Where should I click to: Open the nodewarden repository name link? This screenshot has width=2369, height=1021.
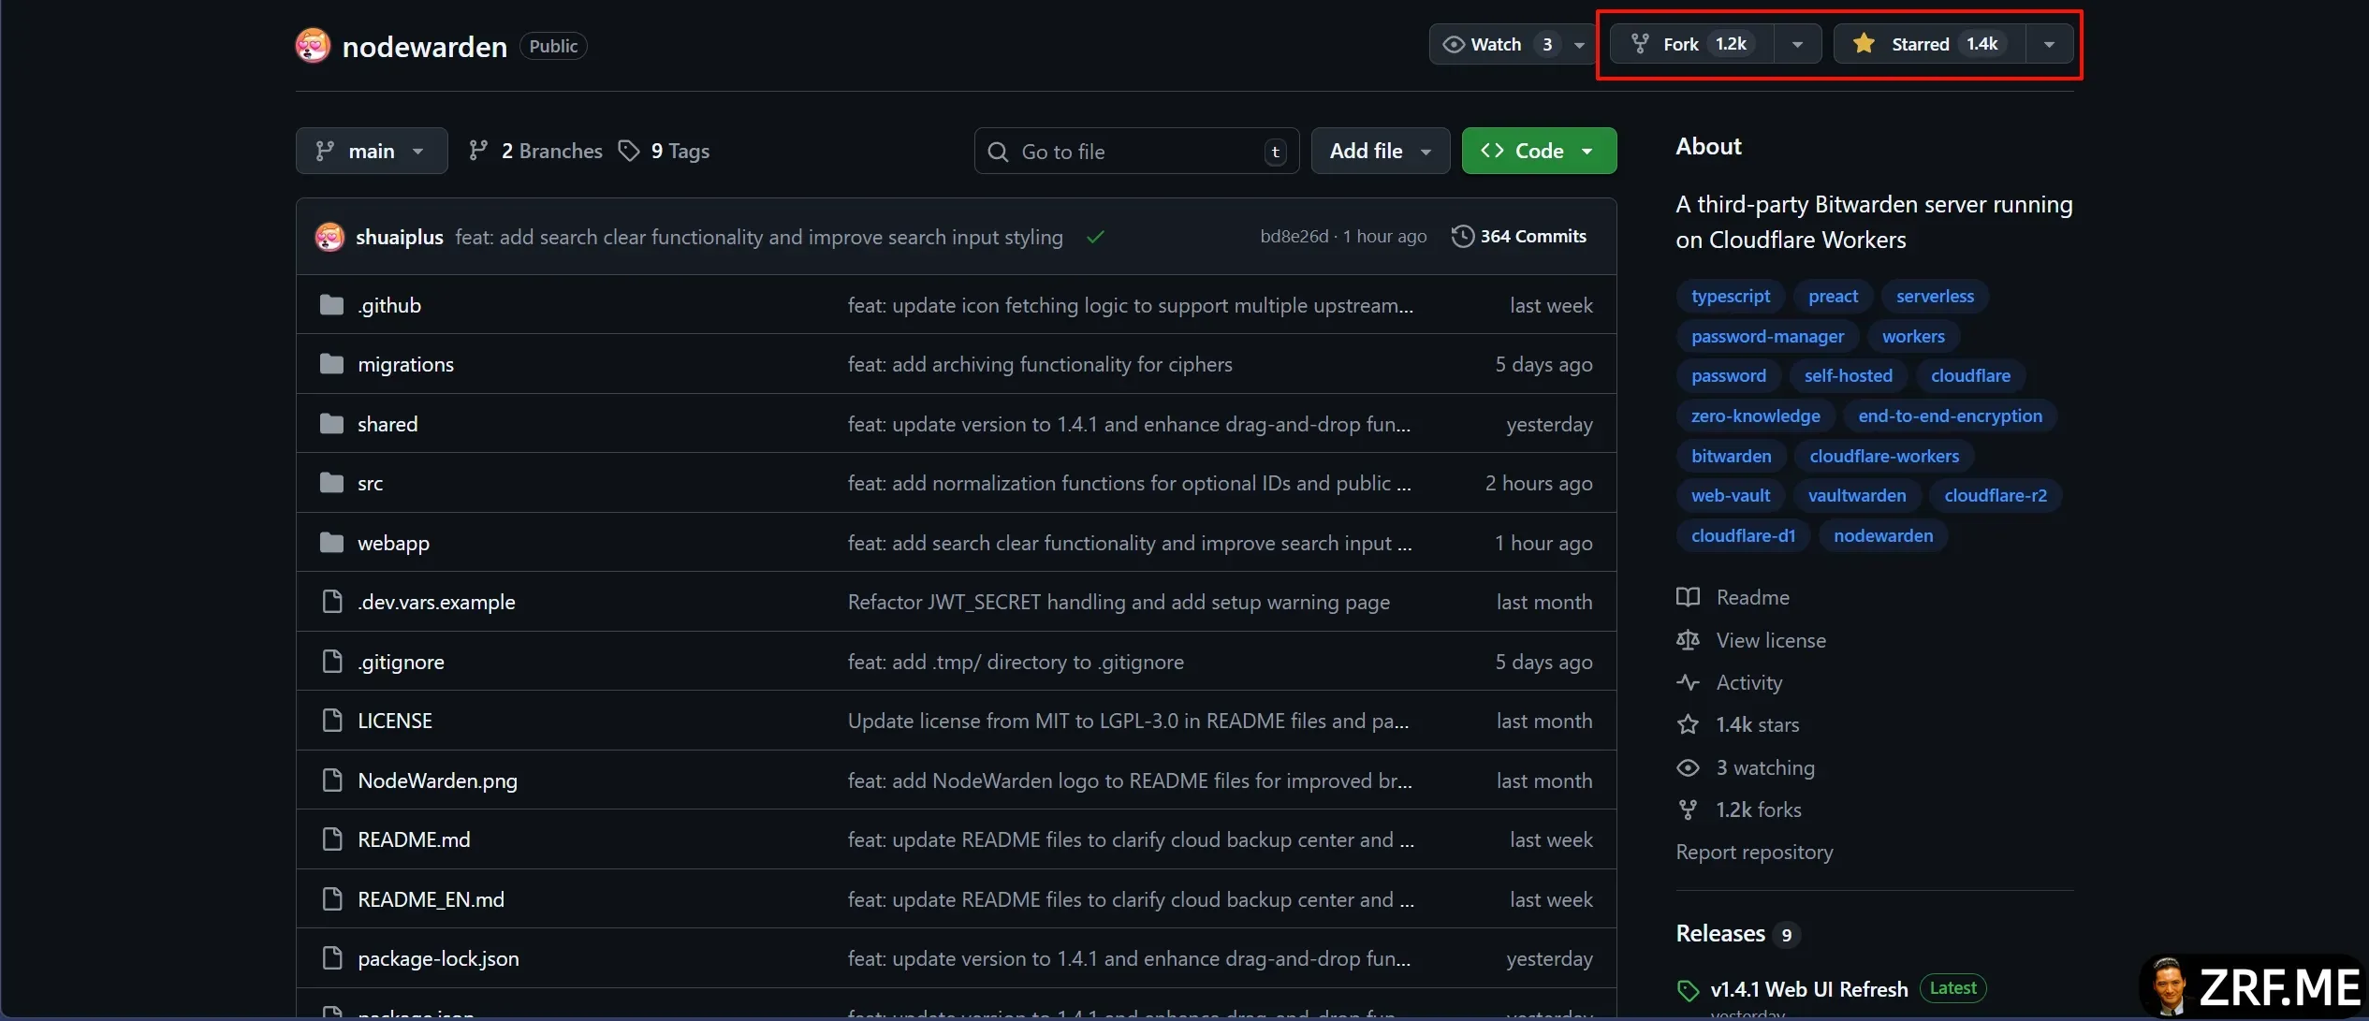tap(424, 46)
